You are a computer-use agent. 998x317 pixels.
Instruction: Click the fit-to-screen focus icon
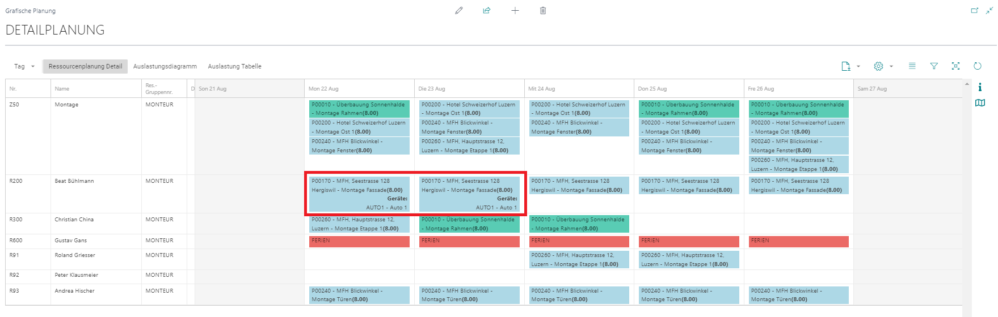point(955,66)
